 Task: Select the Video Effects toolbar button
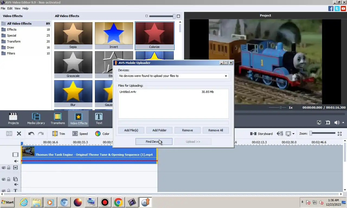(79, 119)
